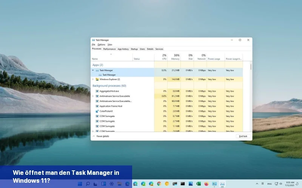The height and width of the screenshot is (188, 302).
Task: Click the volume speaker icon in system tray
Action: (x=280, y=184)
